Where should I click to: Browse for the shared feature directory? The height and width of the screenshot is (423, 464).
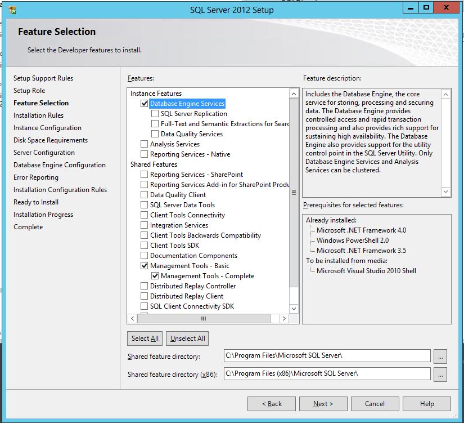(x=440, y=357)
